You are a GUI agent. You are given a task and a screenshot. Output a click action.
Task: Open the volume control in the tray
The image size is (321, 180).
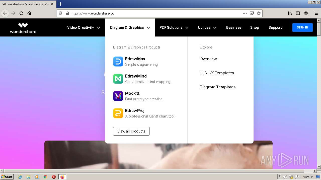tap(285, 177)
